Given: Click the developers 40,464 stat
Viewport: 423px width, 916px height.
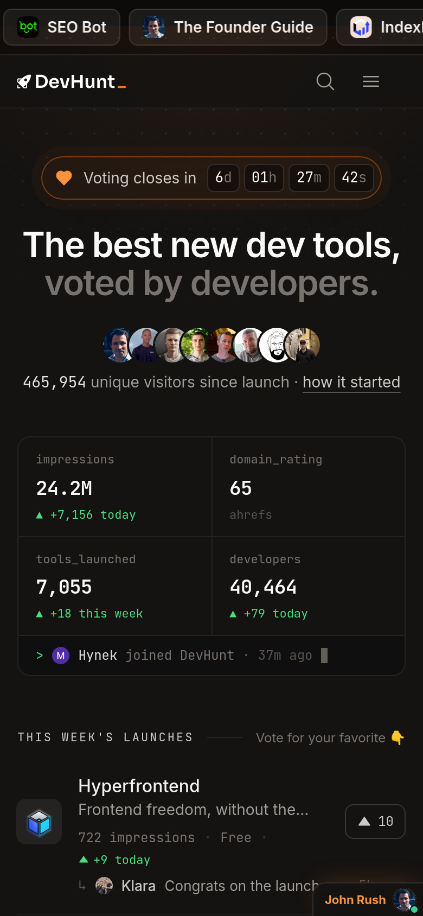Looking at the screenshot, I should [x=309, y=586].
